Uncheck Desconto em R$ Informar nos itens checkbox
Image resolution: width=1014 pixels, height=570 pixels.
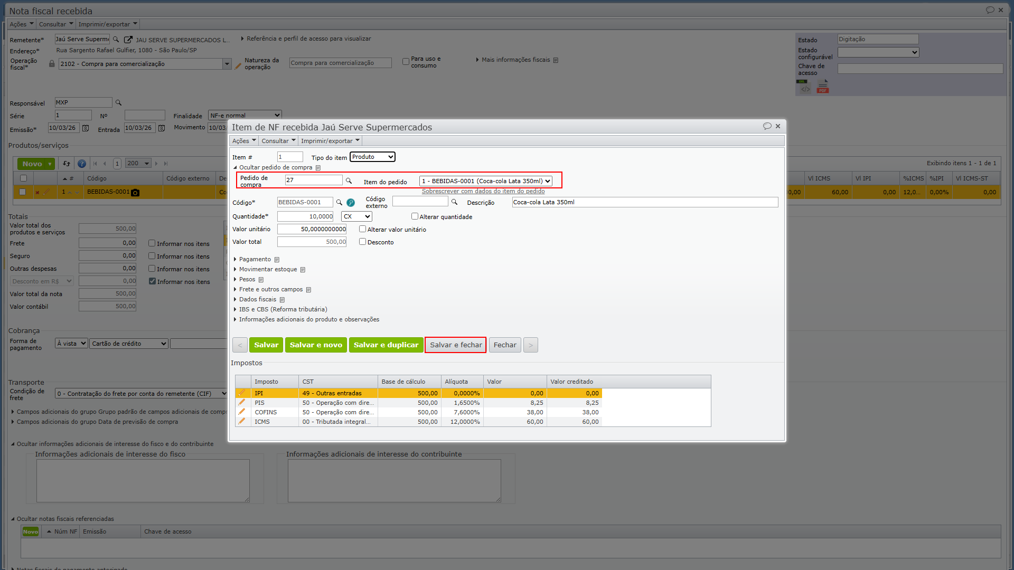pyautogui.click(x=152, y=281)
